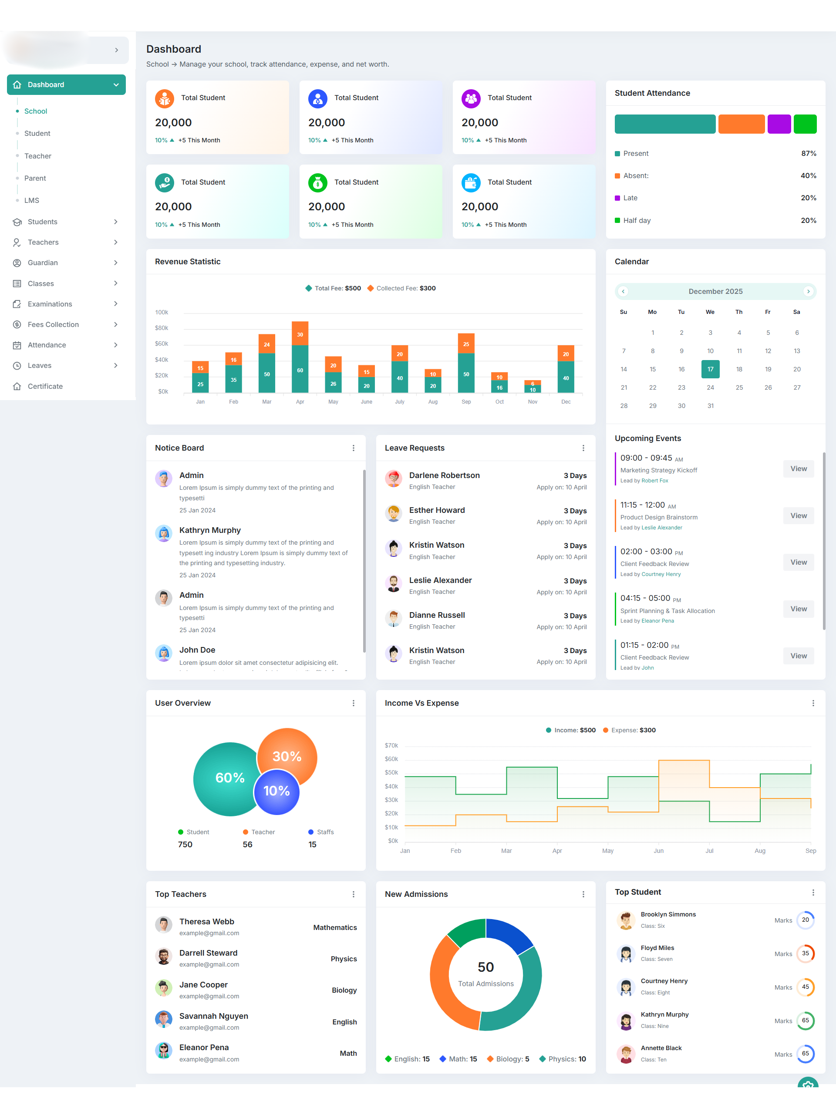The height and width of the screenshot is (1115, 836).
Task: Open the Notice Board options menu
Action: [354, 448]
